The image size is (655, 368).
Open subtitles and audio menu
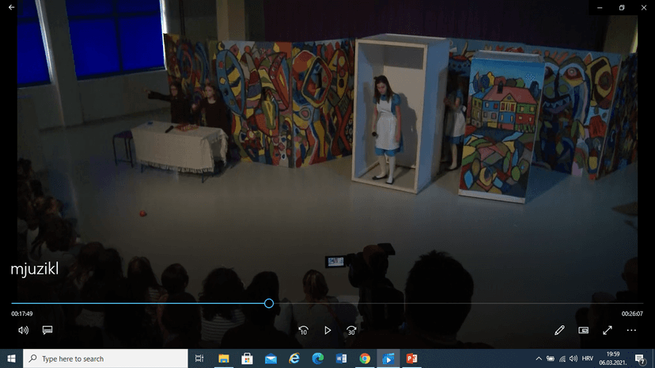(47, 330)
